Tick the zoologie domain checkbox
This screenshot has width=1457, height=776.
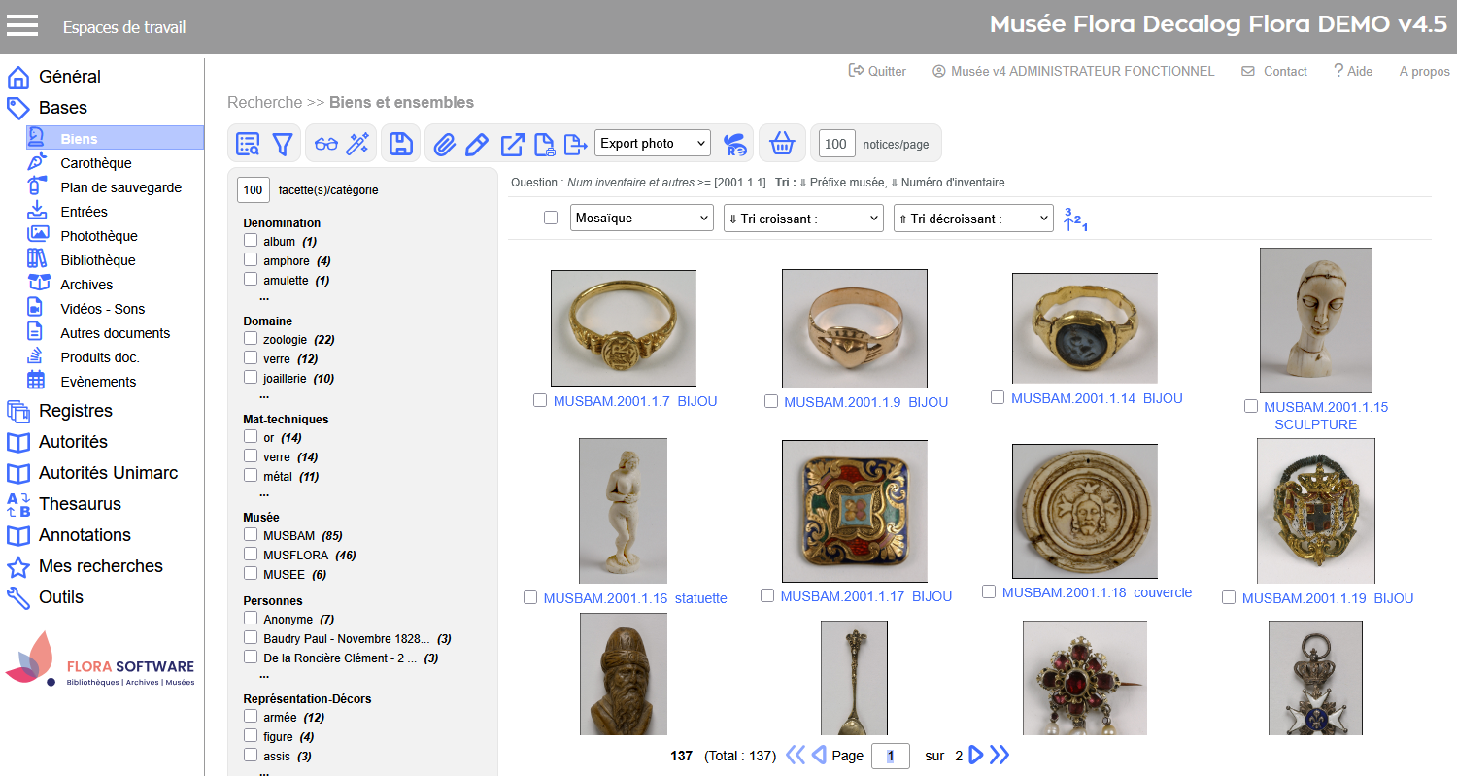pyautogui.click(x=251, y=339)
